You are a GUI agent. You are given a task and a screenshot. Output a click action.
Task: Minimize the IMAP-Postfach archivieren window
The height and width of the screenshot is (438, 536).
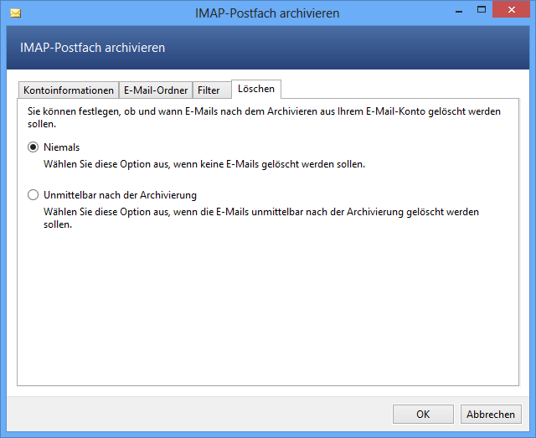click(x=459, y=10)
